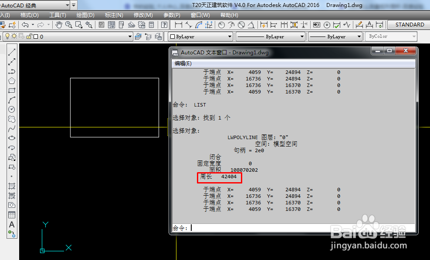Select the Line draw tool
430x260 pixels.
(11, 52)
